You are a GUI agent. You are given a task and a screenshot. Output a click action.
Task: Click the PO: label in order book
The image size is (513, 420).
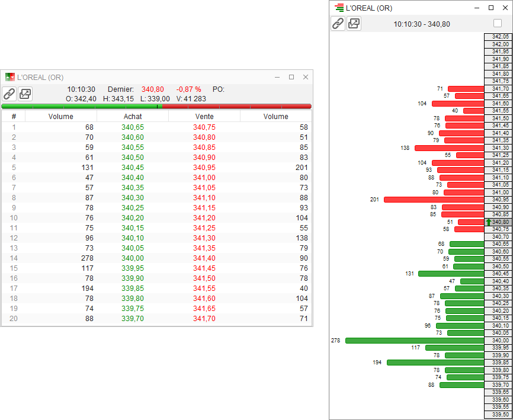coord(219,89)
